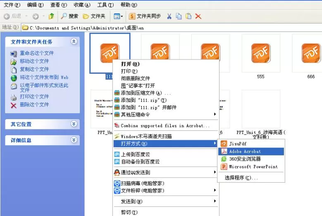The height and width of the screenshot is (216, 322).
Task: Open the Views dropdown in toolbar
Action: pos(118,16)
